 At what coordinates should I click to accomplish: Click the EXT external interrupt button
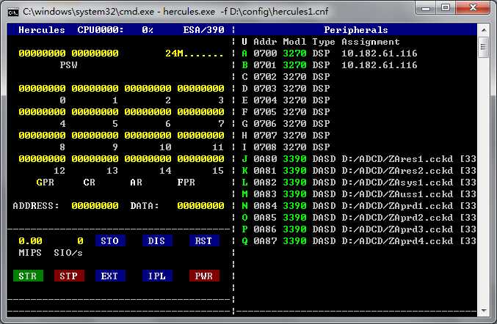(x=109, y=276)
